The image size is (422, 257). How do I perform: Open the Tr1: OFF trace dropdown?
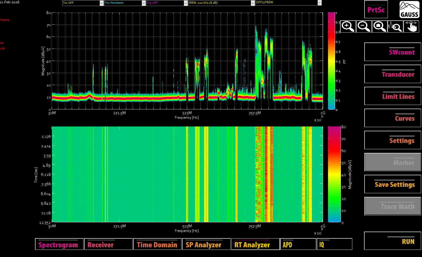82,3
